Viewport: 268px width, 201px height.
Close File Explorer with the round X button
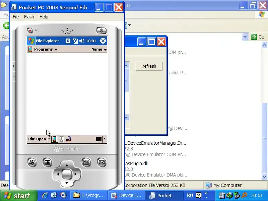tap(103, 41)
